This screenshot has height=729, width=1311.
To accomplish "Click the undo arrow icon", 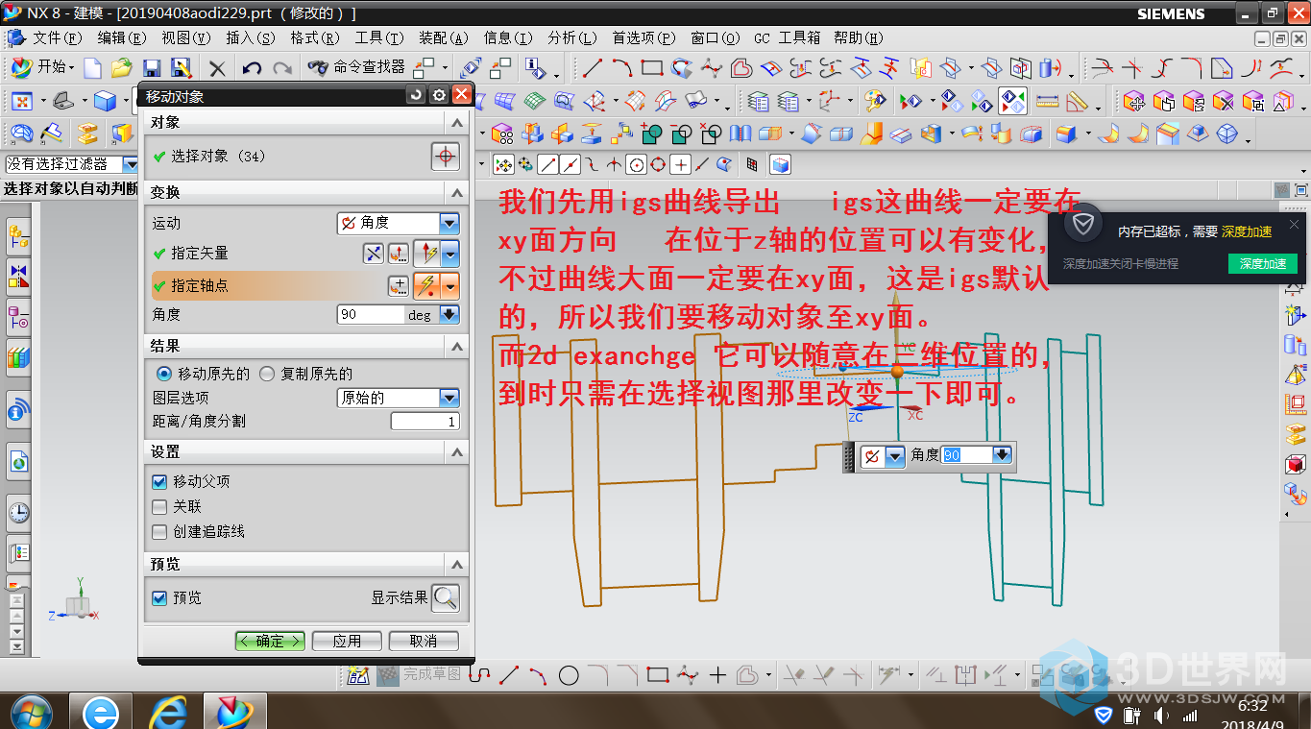I will [x=252, y=68].
